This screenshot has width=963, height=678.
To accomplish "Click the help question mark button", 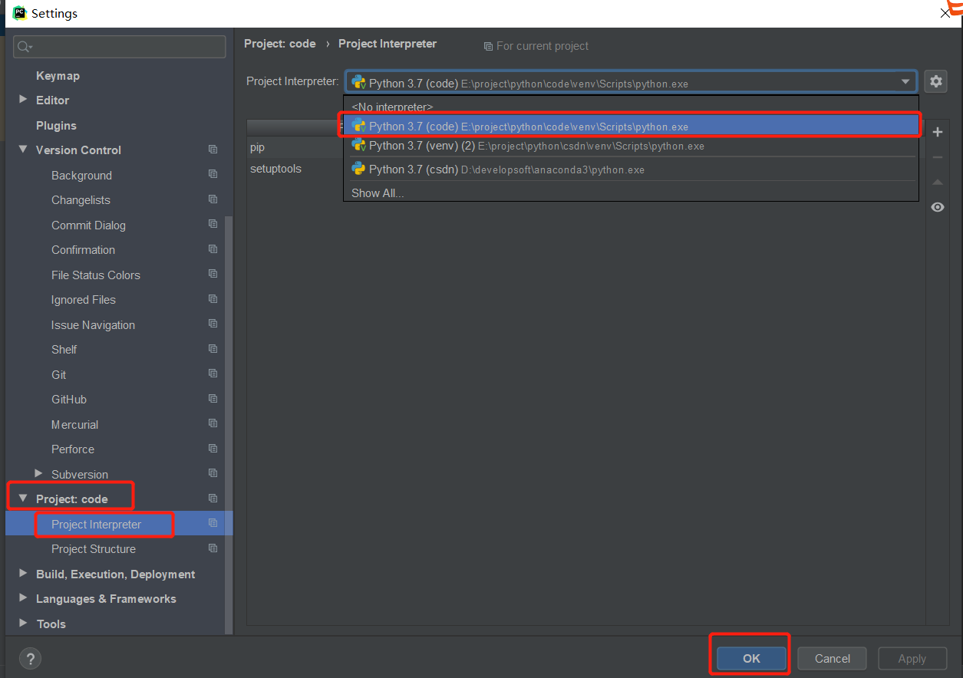I will [x=30, y=658].
